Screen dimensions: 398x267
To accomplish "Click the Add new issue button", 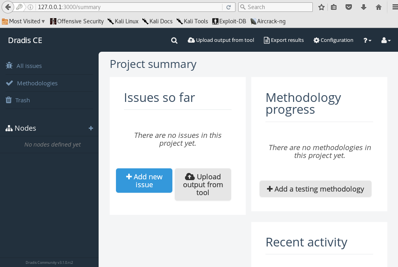I will pos(144,181).
